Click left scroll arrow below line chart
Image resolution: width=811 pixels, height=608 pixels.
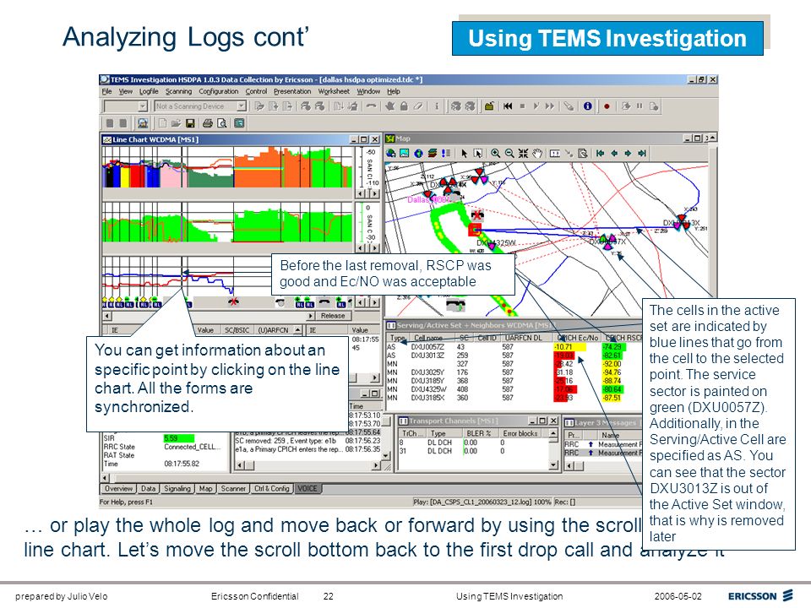point(107,316)
